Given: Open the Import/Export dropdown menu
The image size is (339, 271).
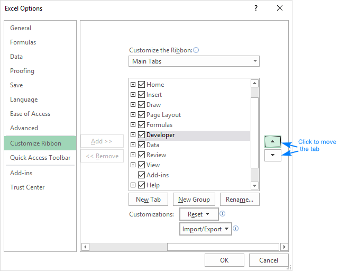Looking at the screenshot, I should click(206, 229).
